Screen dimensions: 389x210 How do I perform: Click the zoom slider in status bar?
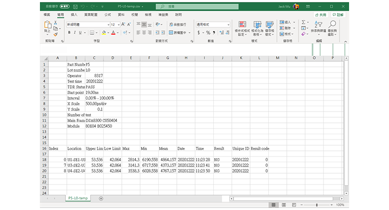[x=316, y=205]
